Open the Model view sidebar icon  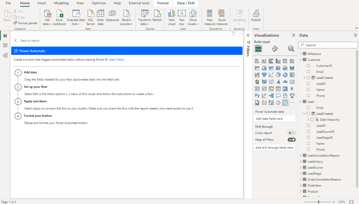tap(5, 55)
